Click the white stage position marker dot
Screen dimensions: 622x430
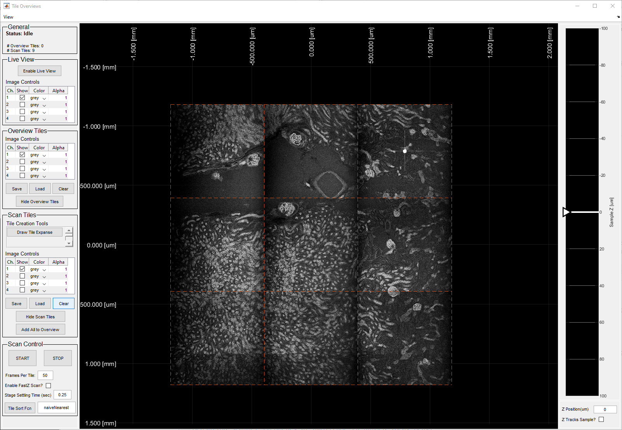(x=405, y=151)
